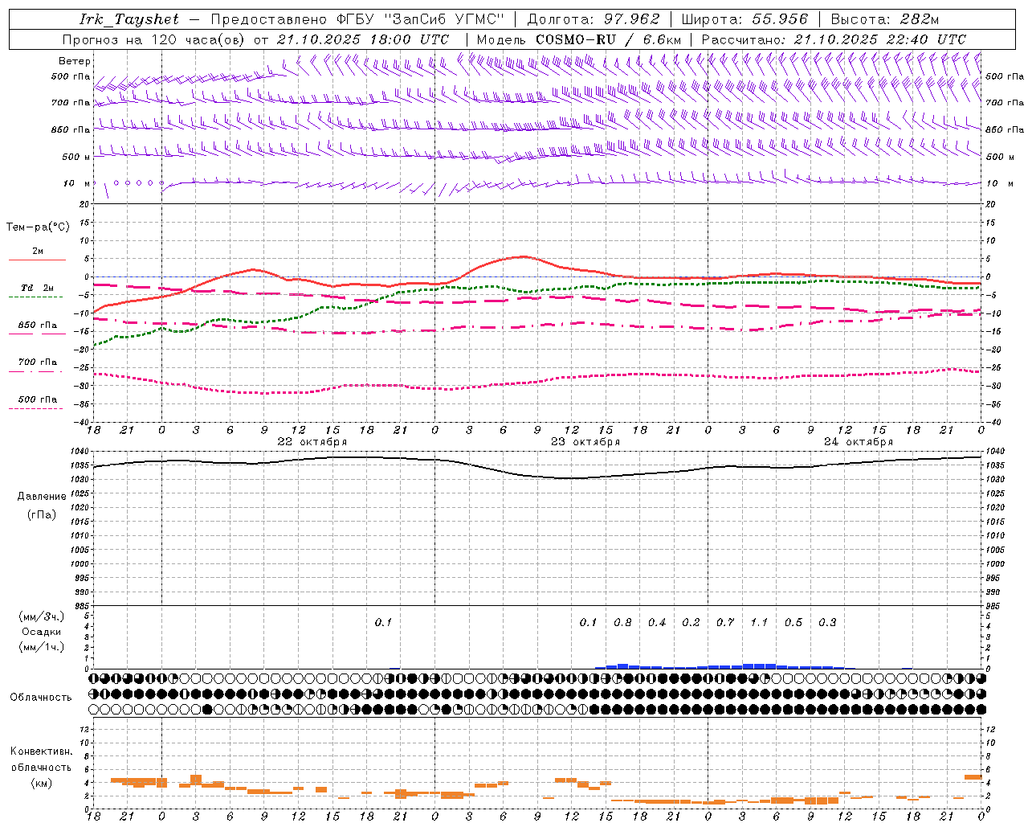Screen dimensions: 1028x823
Task: Click left wind level label 10 м
Action: point(77,183)
